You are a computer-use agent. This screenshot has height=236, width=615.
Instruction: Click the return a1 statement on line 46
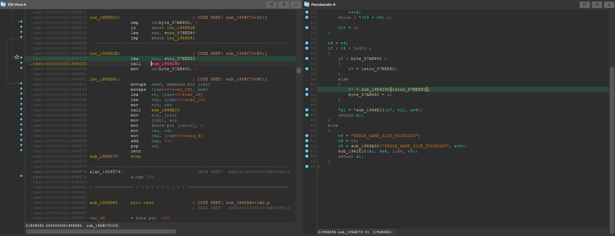tap(351, 115)
